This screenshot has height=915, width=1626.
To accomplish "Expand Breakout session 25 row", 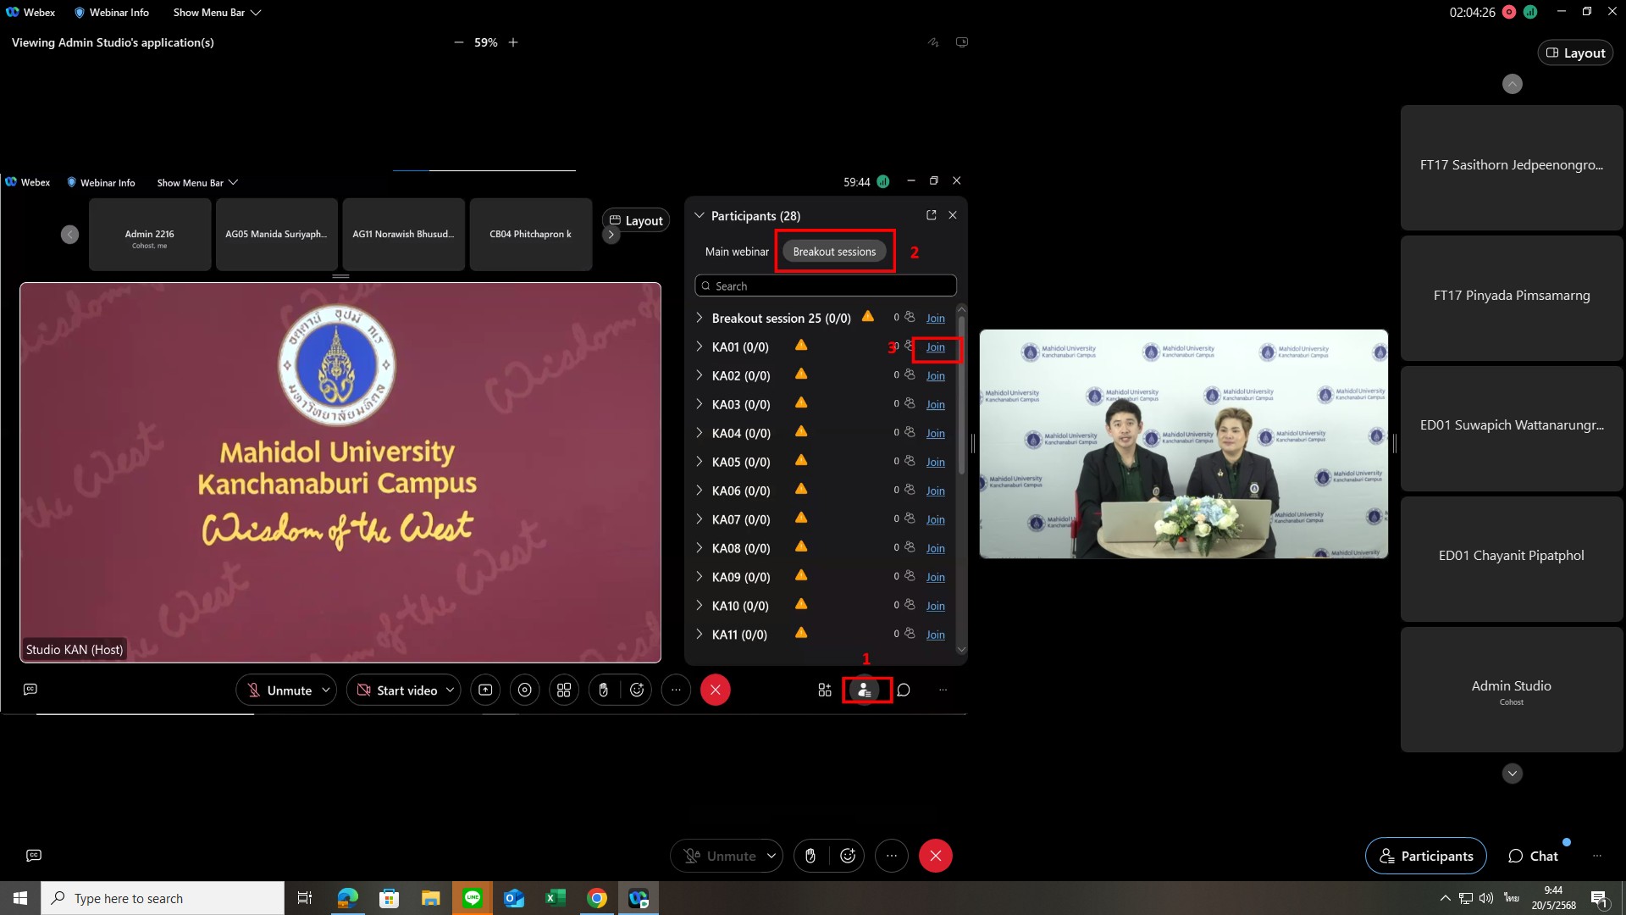I will coord(700,318).
